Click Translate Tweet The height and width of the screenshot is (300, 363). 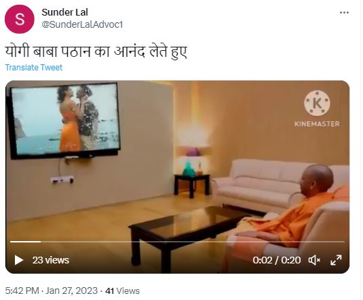pyautogui.click(x=34, y=68)
